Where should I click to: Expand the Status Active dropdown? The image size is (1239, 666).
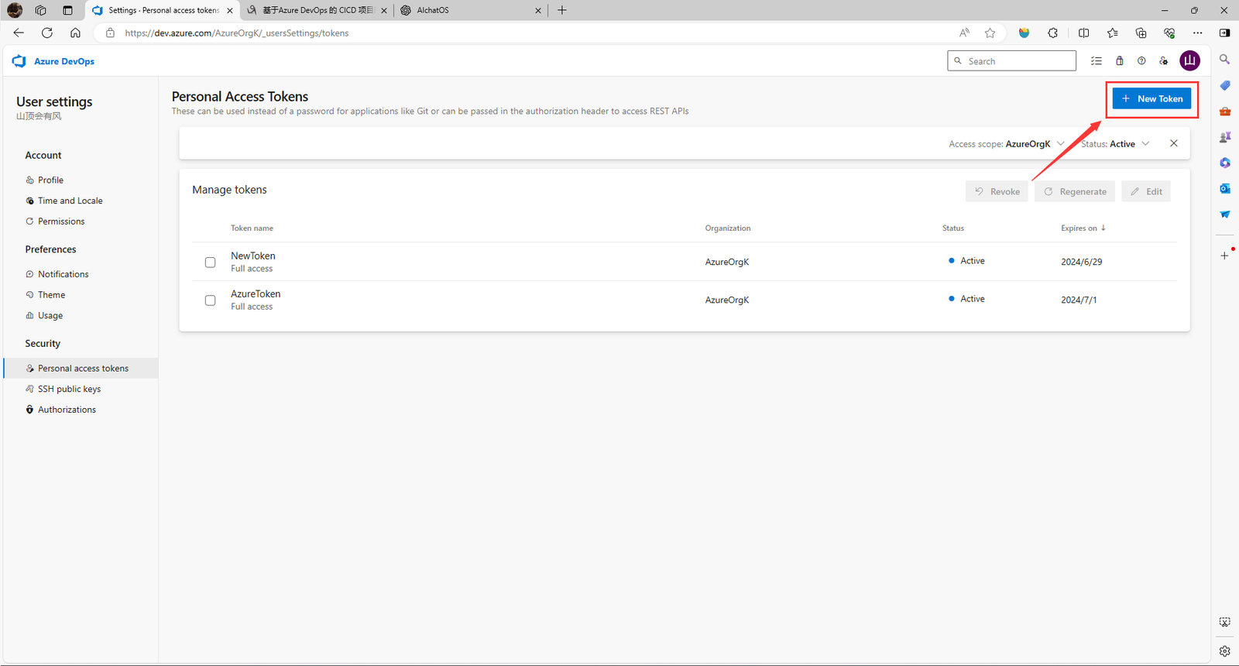point(1116,144)
